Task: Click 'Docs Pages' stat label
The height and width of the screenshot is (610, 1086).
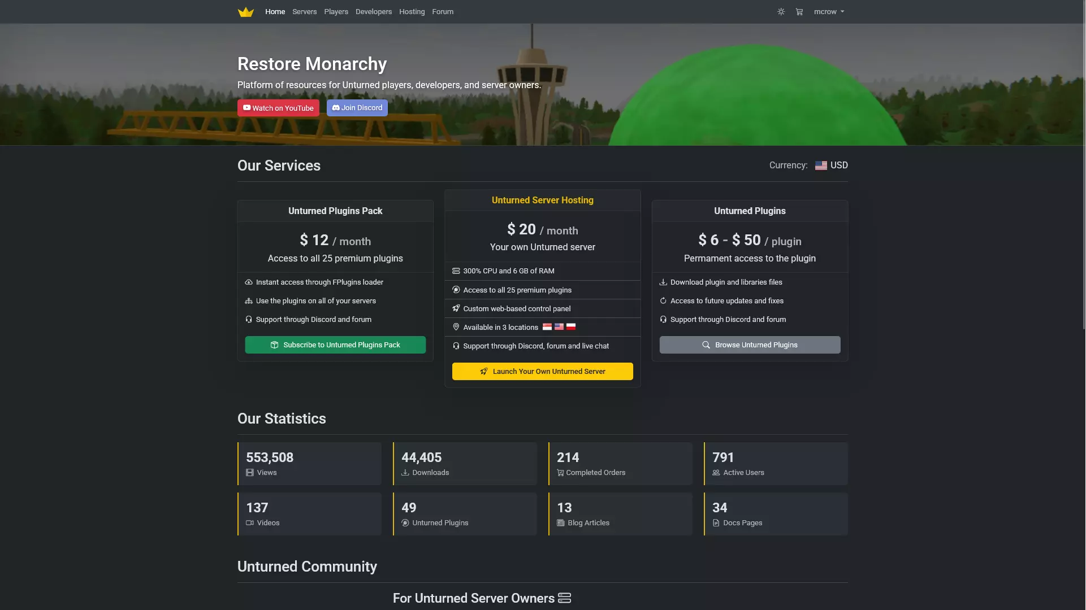Action: point(742,523)
